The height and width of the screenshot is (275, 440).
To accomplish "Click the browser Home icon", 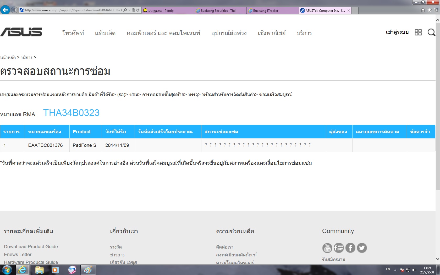I will coord(423,10).
